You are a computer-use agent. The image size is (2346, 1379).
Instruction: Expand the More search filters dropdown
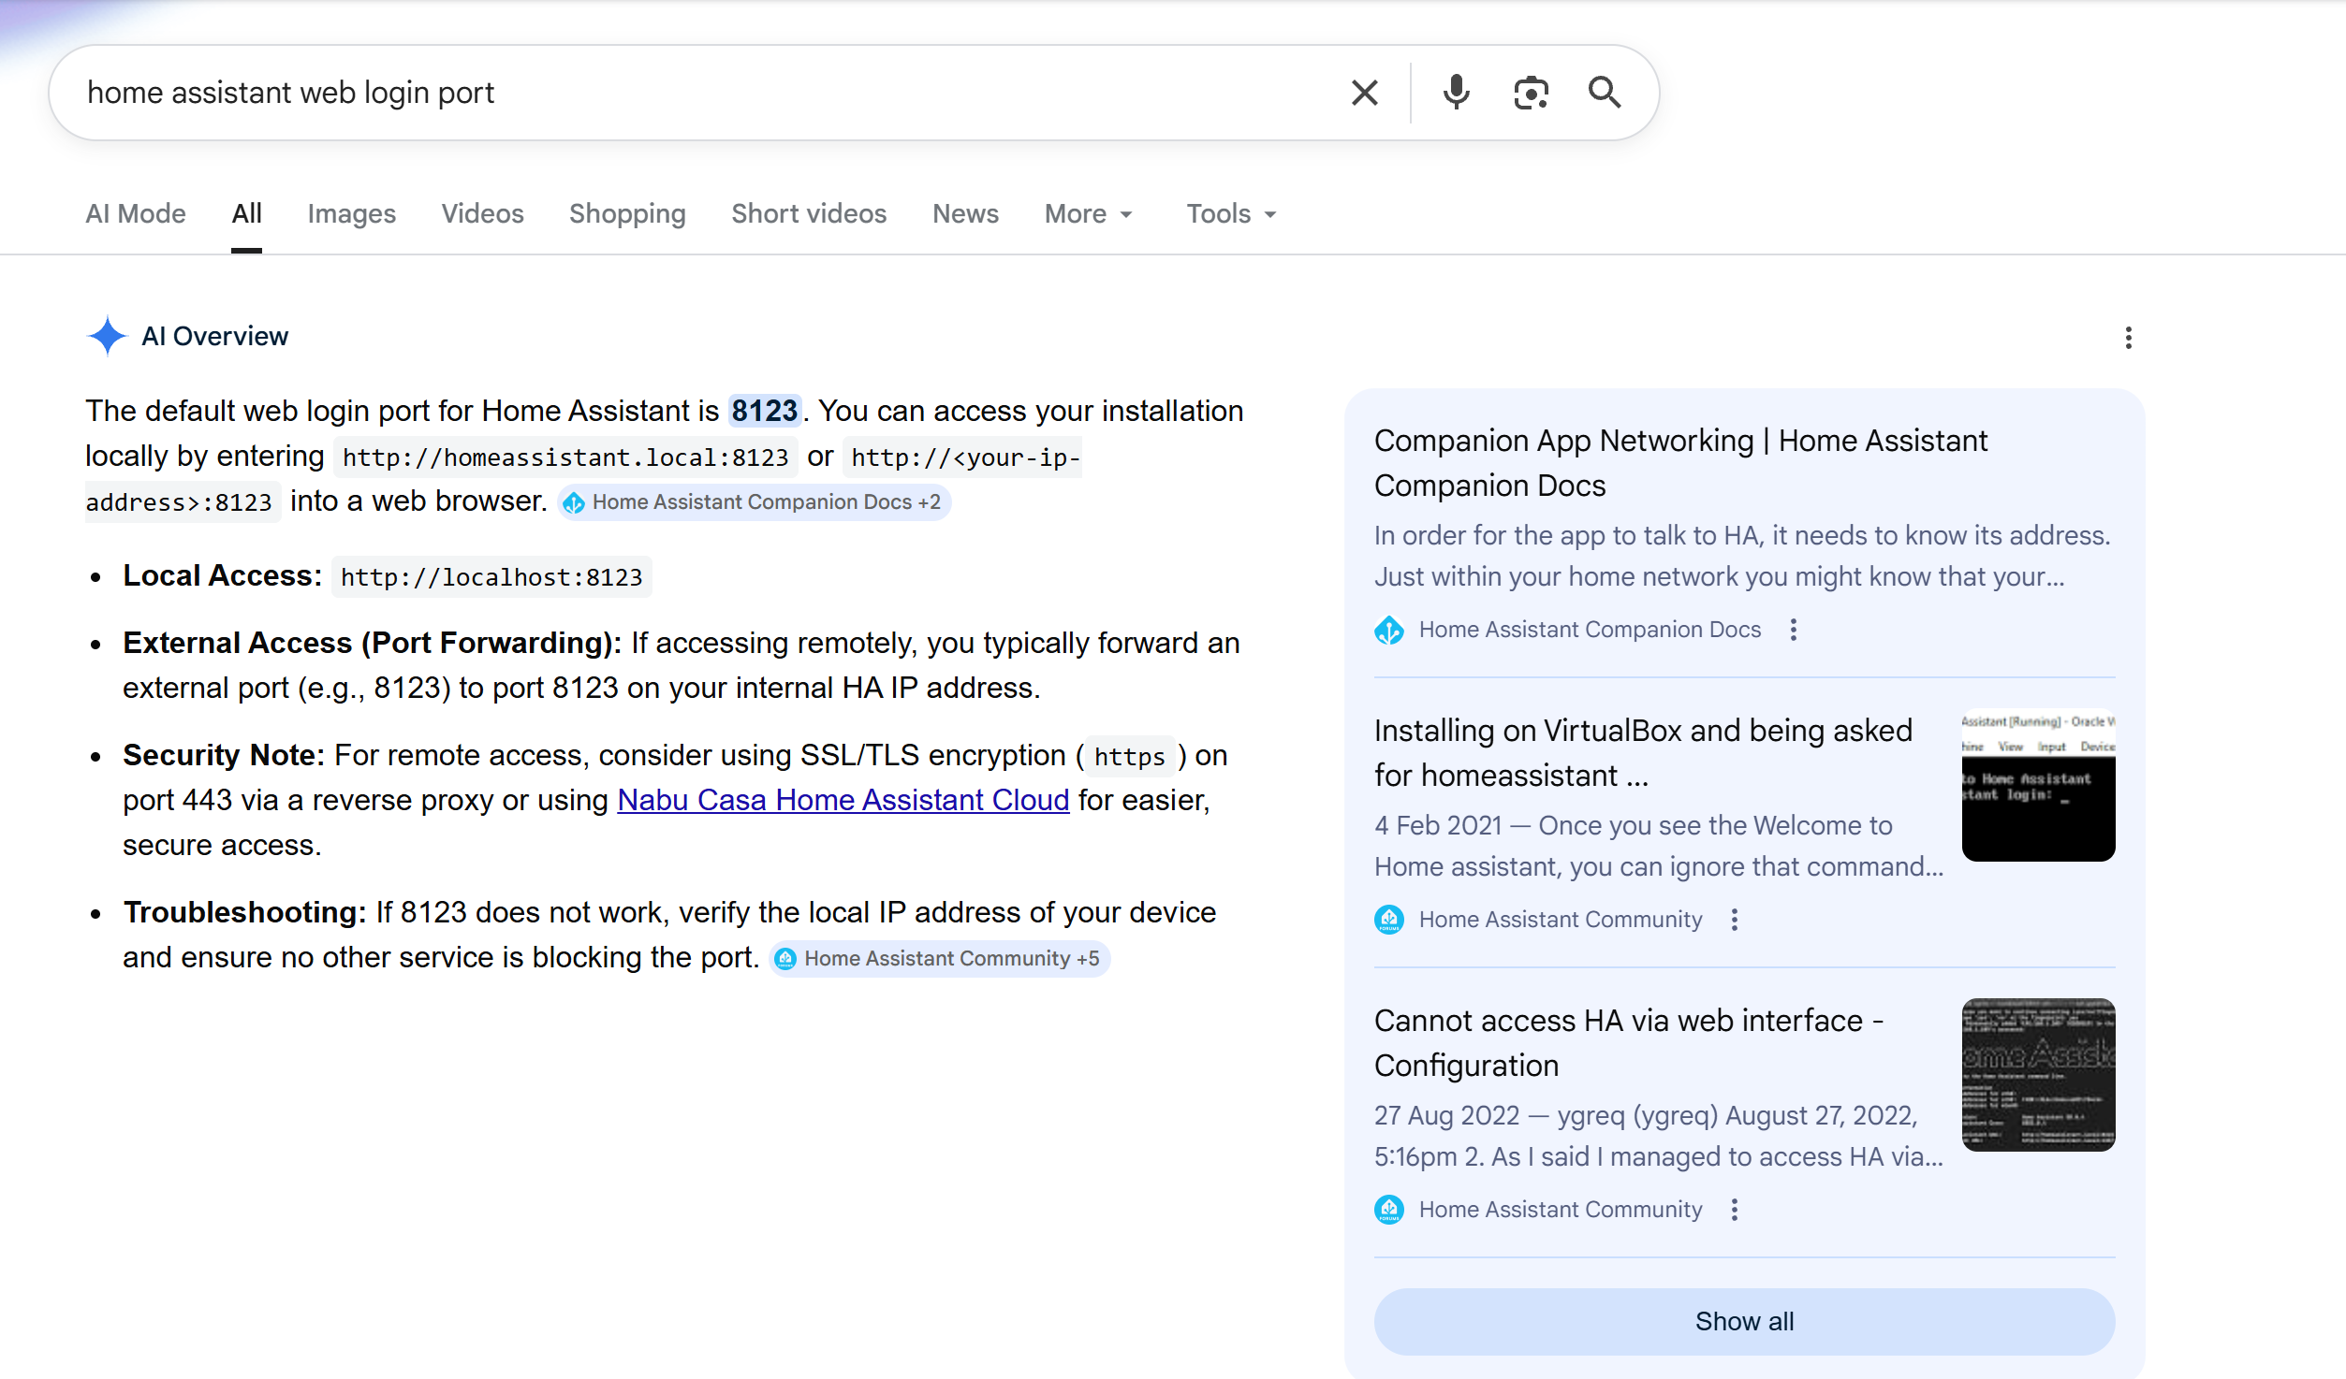tap(1088, 214)
